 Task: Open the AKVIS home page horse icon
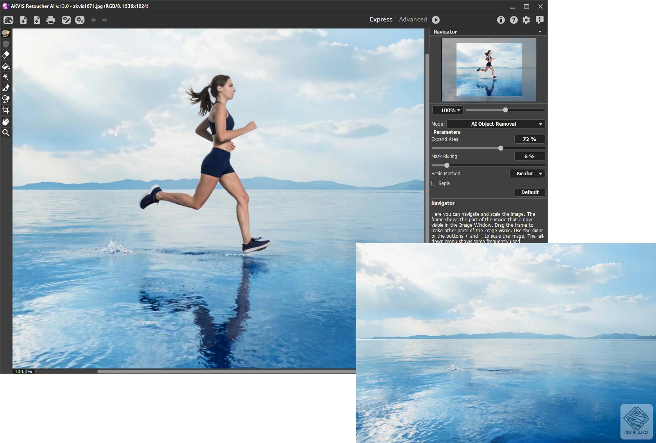click(8, 20)
